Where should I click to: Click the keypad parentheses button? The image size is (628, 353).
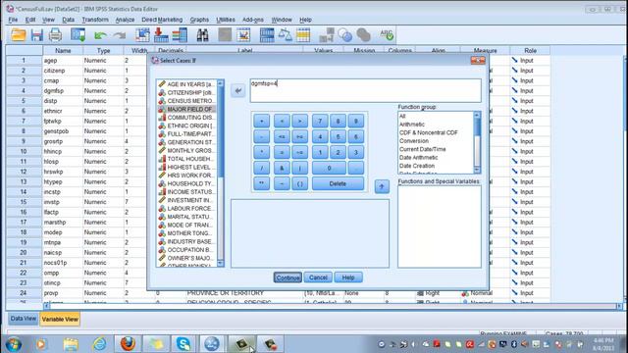point(299,183)
